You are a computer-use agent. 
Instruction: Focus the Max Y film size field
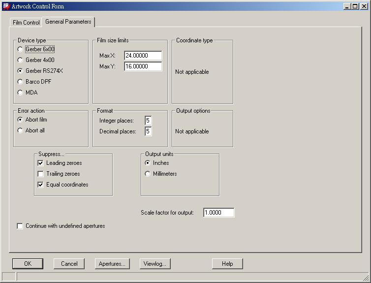[x=143, y=66]
